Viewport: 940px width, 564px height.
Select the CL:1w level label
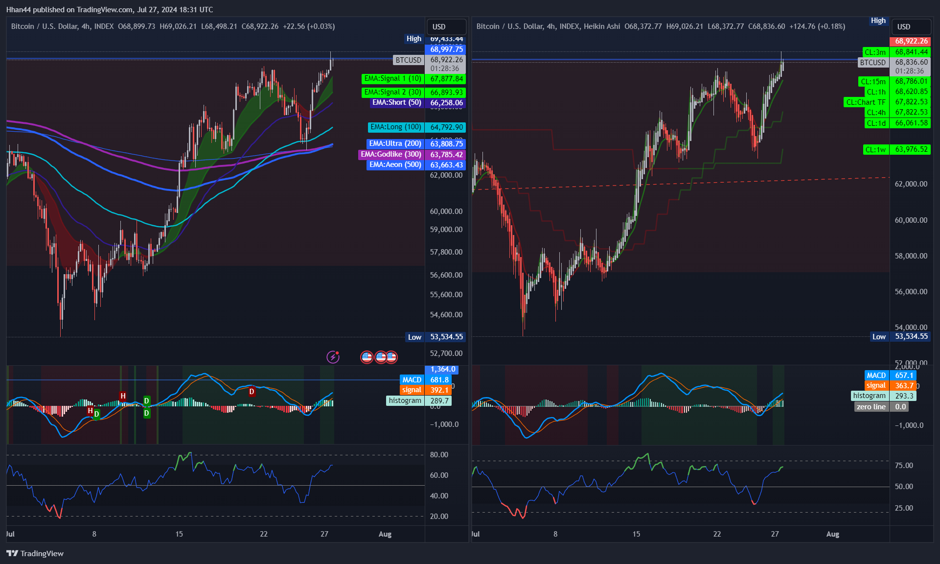(876, 149)
